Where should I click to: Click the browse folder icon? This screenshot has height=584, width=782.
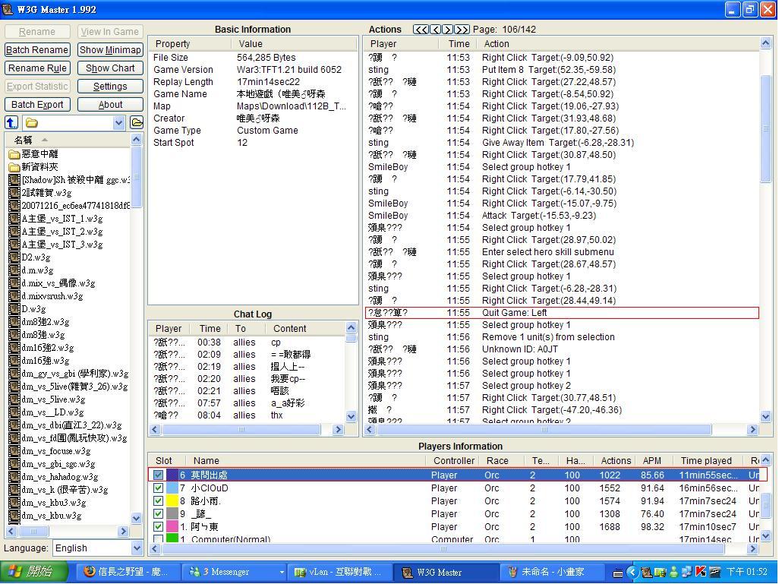pos(137,122)
